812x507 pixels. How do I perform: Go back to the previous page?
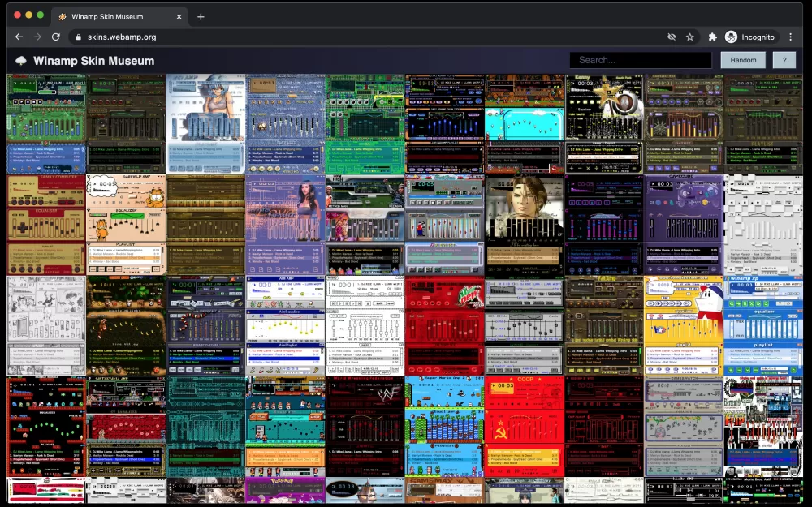19,37
